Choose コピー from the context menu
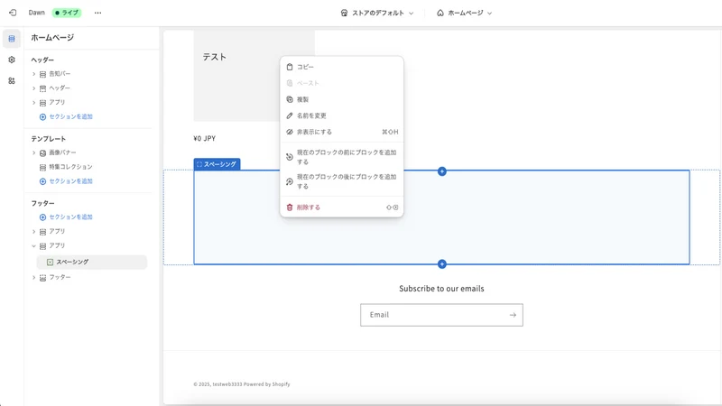722x406 pixels. click(x=342, y=67)
